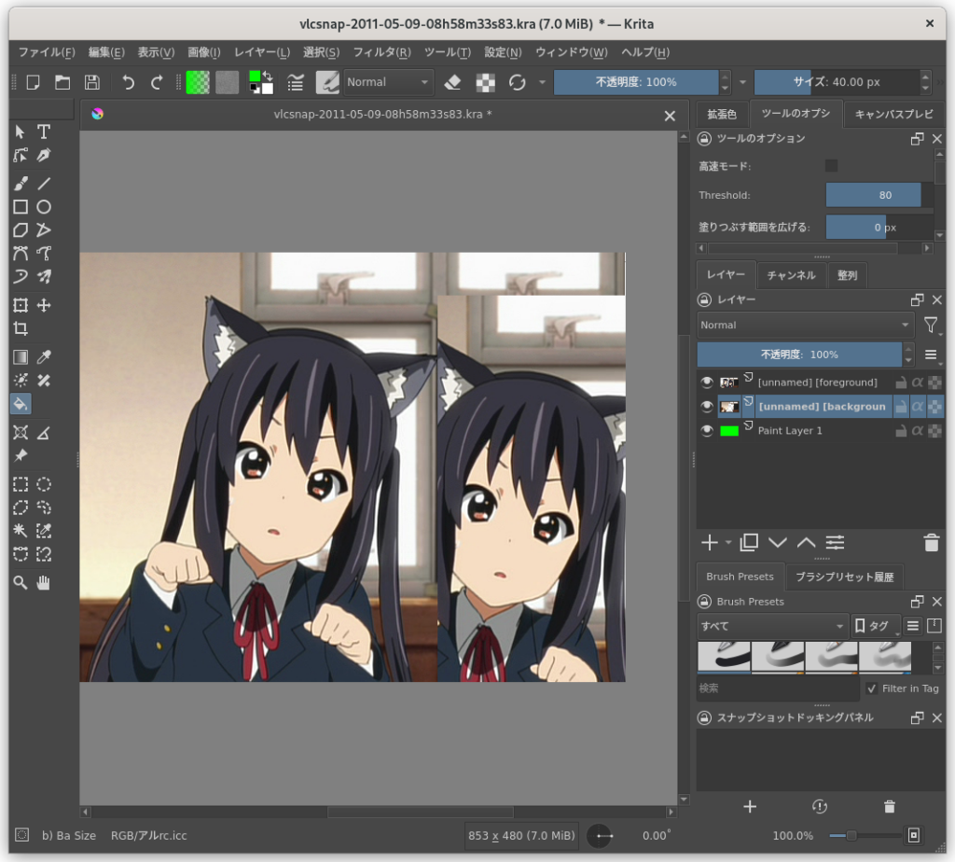Image resolution: width=955 pixels, height=862 pixels.
Task: Lock the [unnamed] [foreground] layer
Action: [x=900, y=382]
